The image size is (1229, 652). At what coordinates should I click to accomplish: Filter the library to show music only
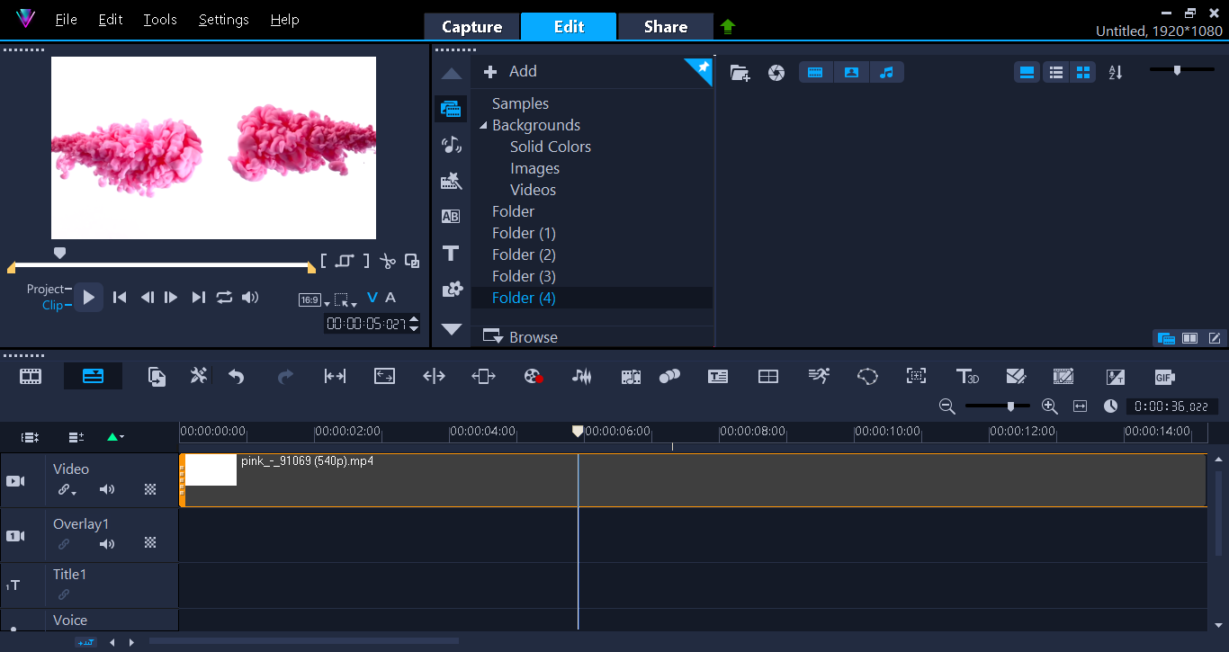pos(887,72)
